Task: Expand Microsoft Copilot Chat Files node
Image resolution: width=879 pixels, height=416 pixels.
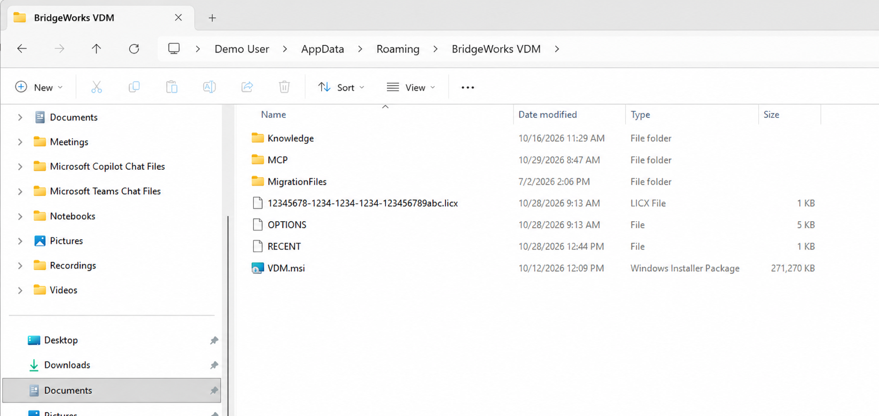Action: [x=20, y=166]
